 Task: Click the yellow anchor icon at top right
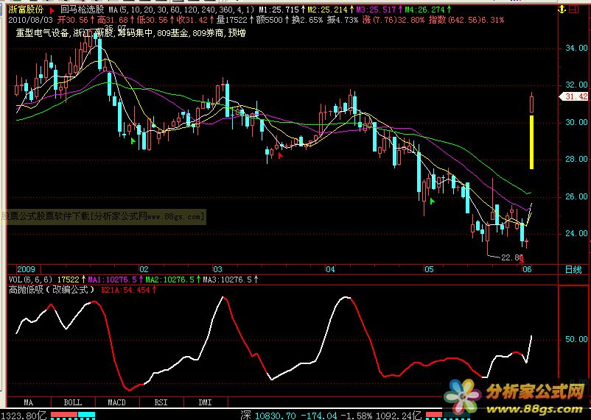pyautogui.click(x=562, y=10)
